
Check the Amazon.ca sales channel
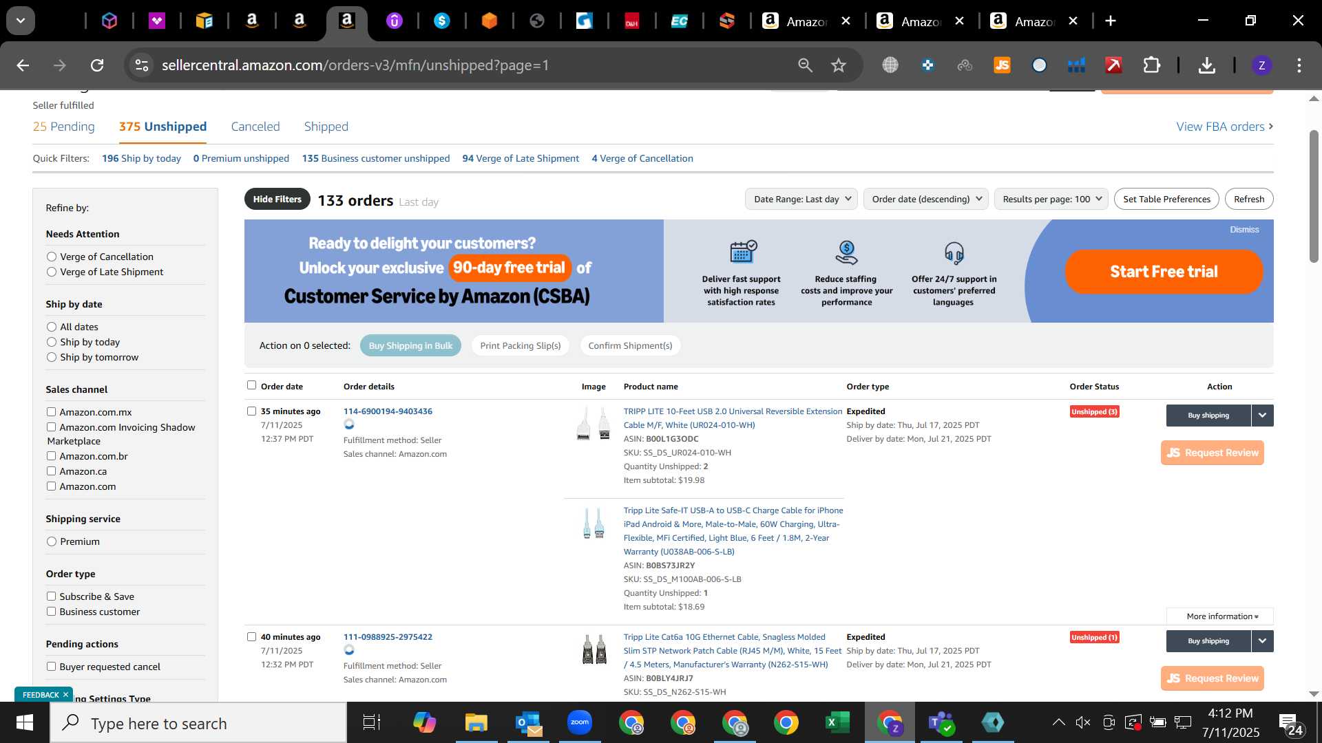pyautogui.click(x=51, y=471)
